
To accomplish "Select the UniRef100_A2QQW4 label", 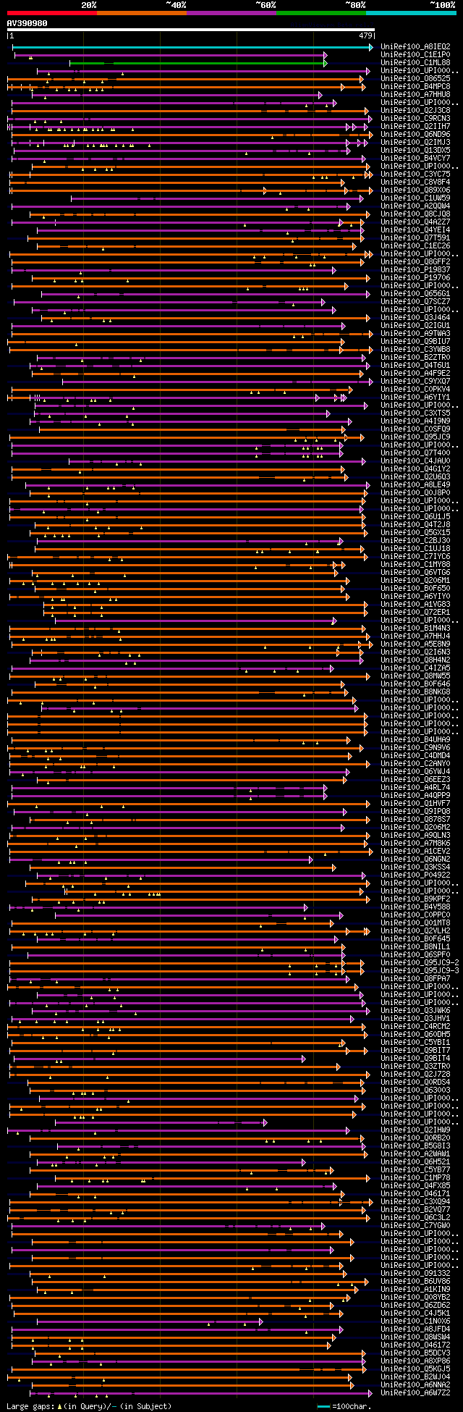I will tap(415, 206).
